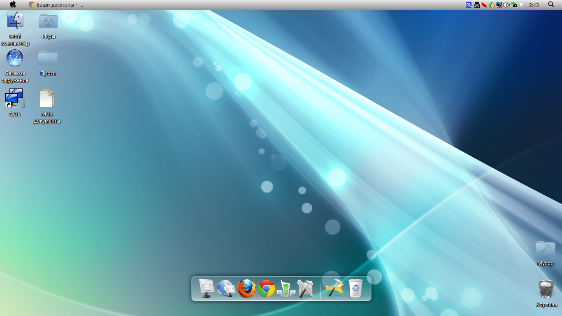
Task: Open Firefox from the dock
Action: pos(247,288)
